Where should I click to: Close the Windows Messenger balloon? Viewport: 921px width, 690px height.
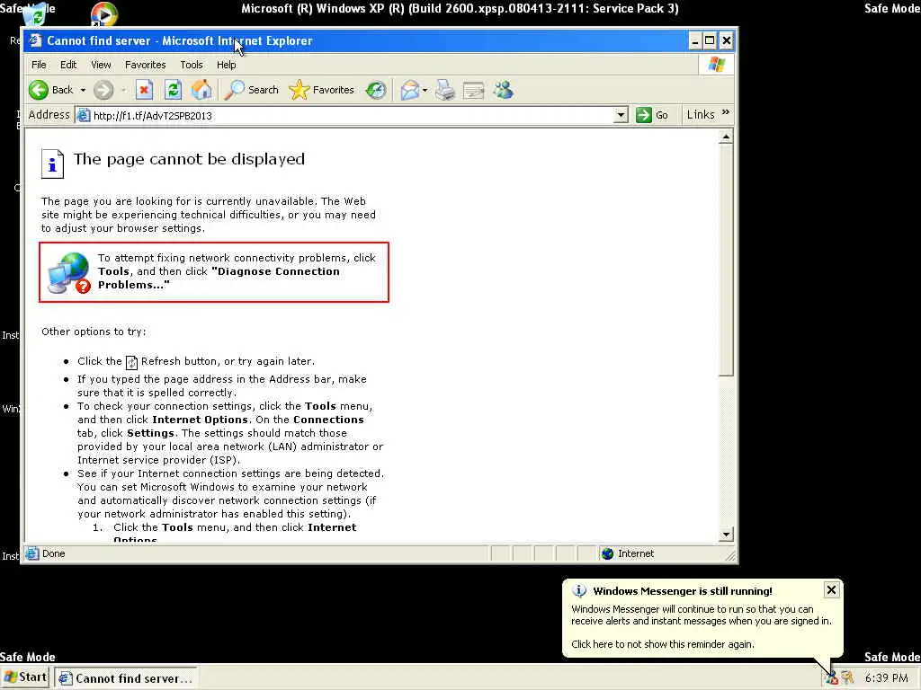[x=831, y=589]
